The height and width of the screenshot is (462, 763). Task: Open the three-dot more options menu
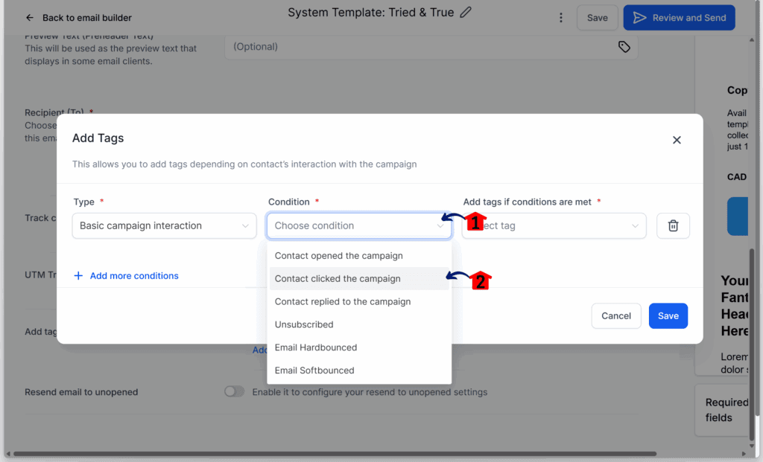pyautogui.click(x=560, y=18)
